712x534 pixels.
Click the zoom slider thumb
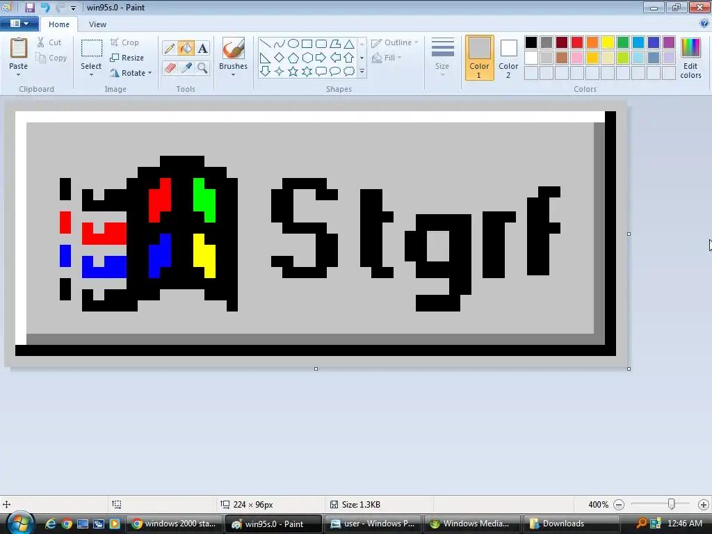(x=671, y=504)
